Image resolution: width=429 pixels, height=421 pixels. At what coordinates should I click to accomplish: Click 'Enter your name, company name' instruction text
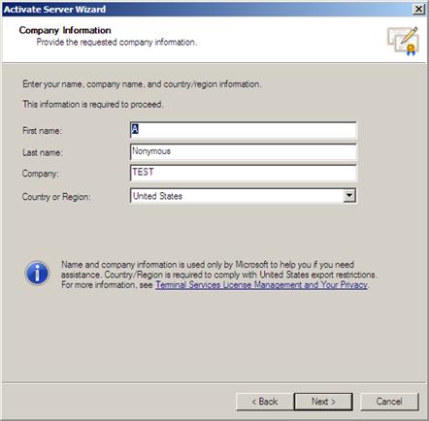(142, 84)
